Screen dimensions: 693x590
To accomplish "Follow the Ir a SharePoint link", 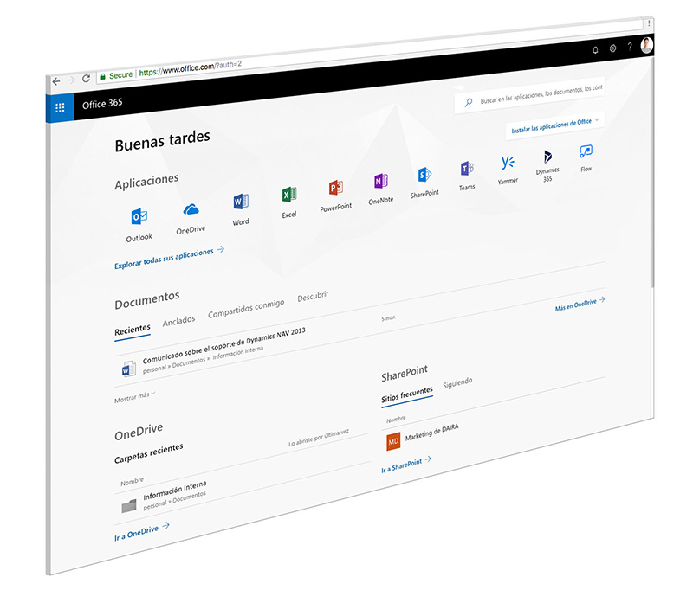I will 406,465.
